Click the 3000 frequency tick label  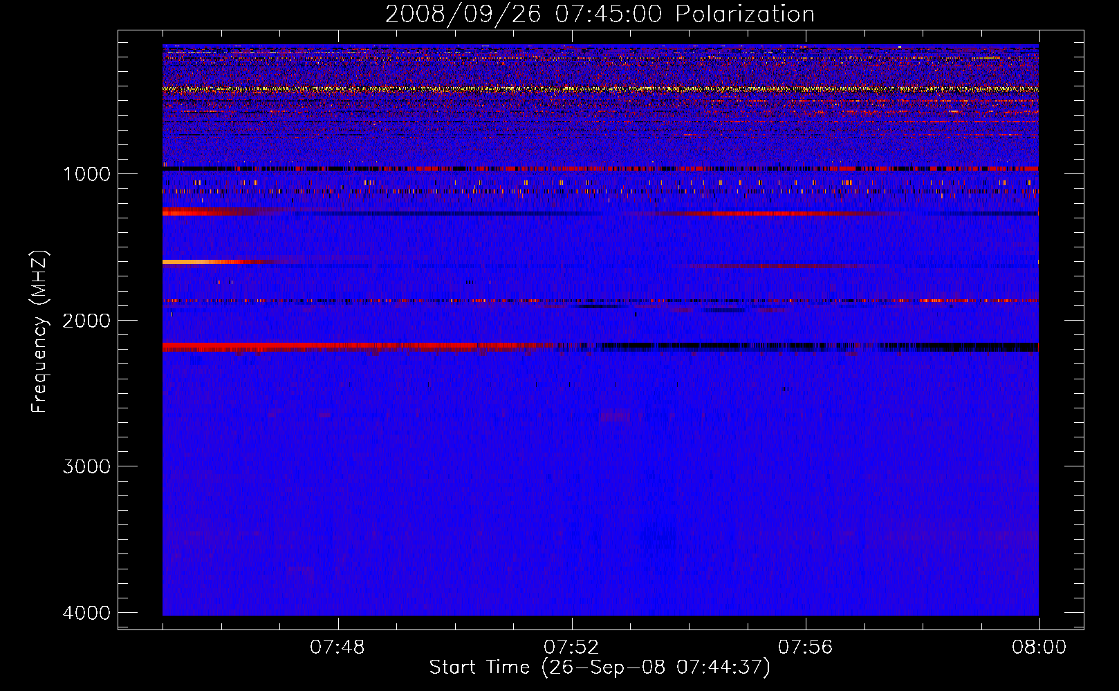point(86,466)
